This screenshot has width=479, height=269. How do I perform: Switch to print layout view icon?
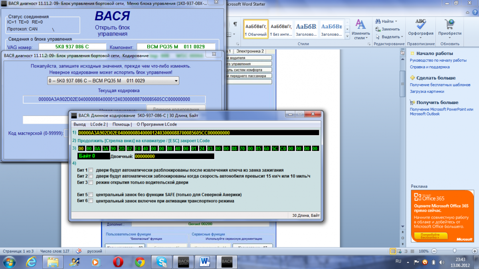click(x=393, y=251)
